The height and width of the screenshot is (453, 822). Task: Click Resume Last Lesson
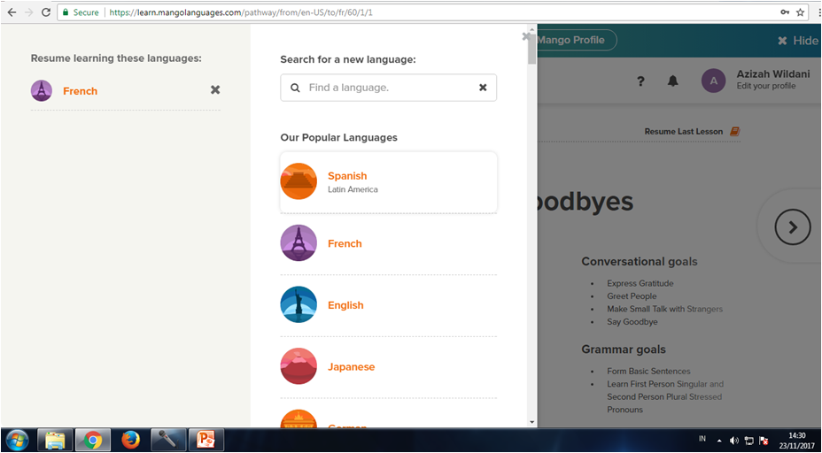point(684,132)
